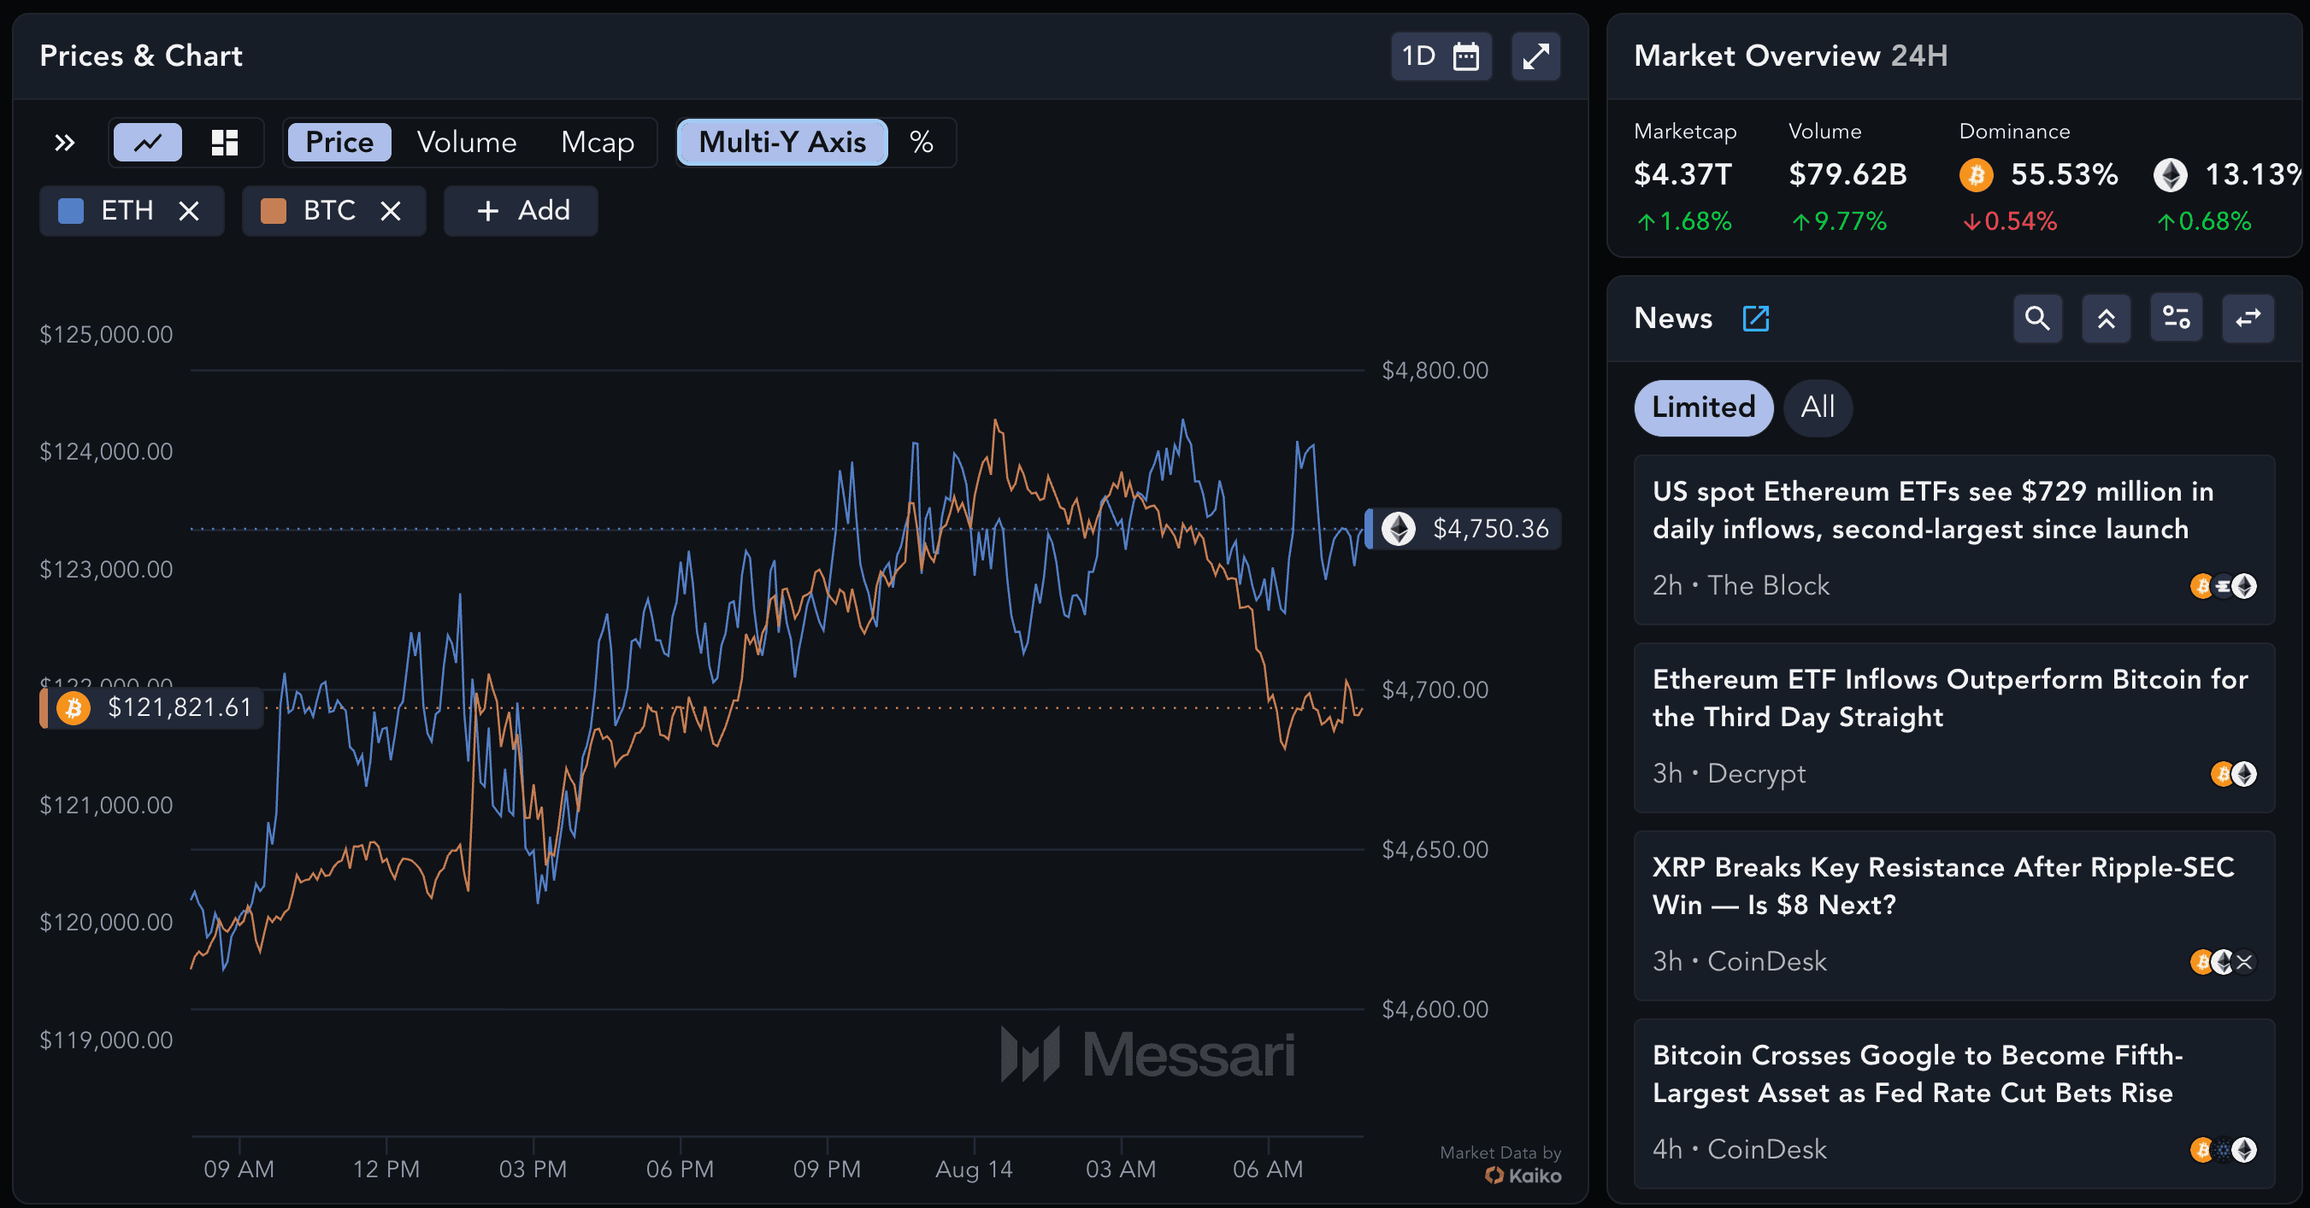
Task: Click the swap arrows icon in News panel
Action: coord(2248,318)
